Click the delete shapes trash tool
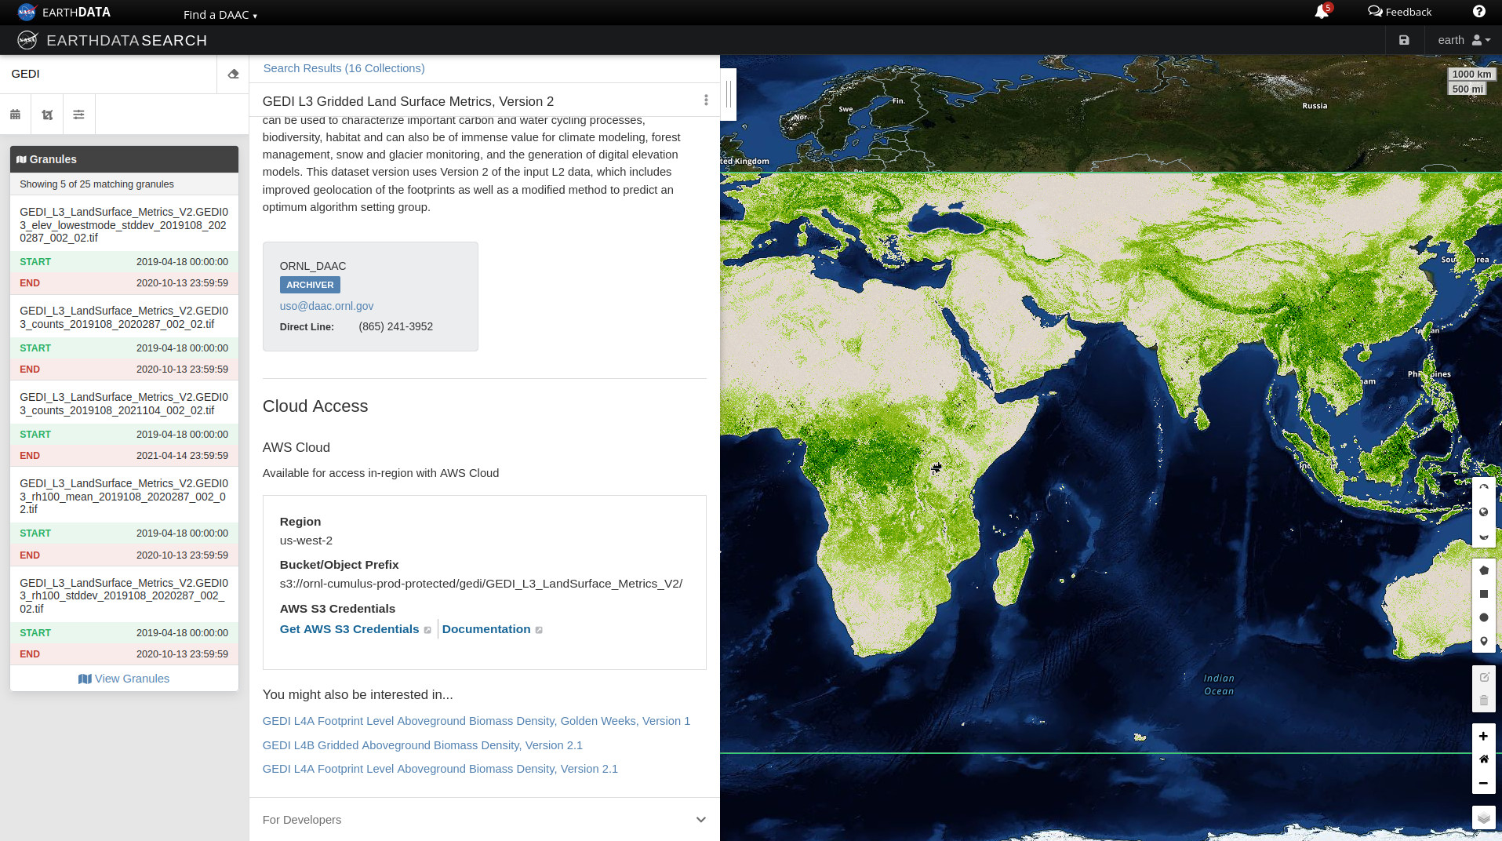 coord(1483,701)
